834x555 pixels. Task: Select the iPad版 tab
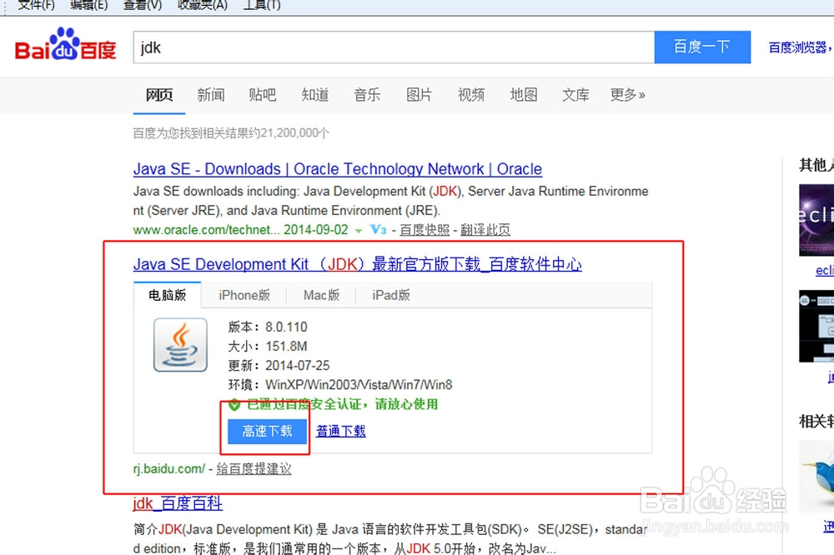coord(391,295)
